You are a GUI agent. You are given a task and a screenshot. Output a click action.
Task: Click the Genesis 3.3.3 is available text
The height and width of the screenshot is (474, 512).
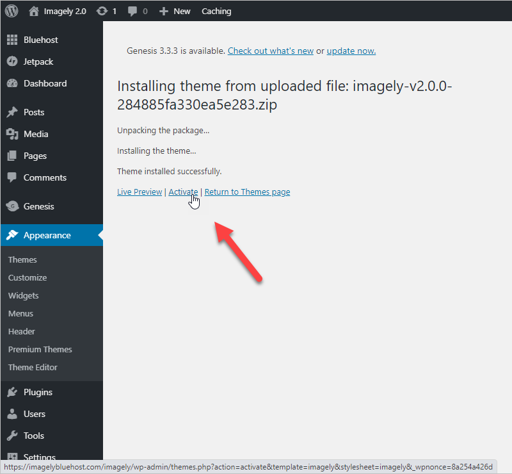176,51
